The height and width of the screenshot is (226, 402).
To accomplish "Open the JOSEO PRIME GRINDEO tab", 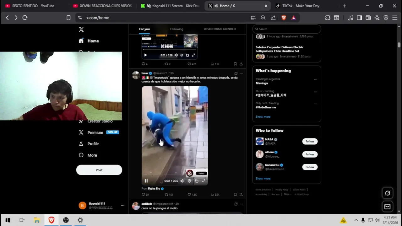I will point(220,29).
